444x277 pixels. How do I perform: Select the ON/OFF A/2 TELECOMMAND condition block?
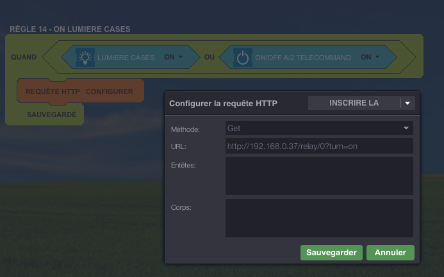pos(308,57)
